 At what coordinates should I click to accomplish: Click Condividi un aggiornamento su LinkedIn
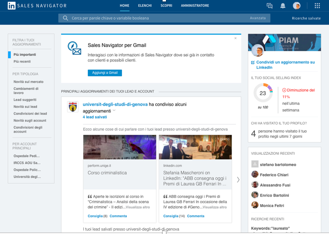(x=286, y=65)
